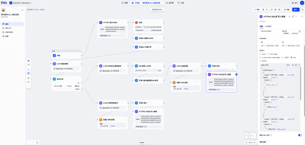305x145 pixels.
Task: Open the 知识库 (Knowledge) tab
Action: [170, 3]
